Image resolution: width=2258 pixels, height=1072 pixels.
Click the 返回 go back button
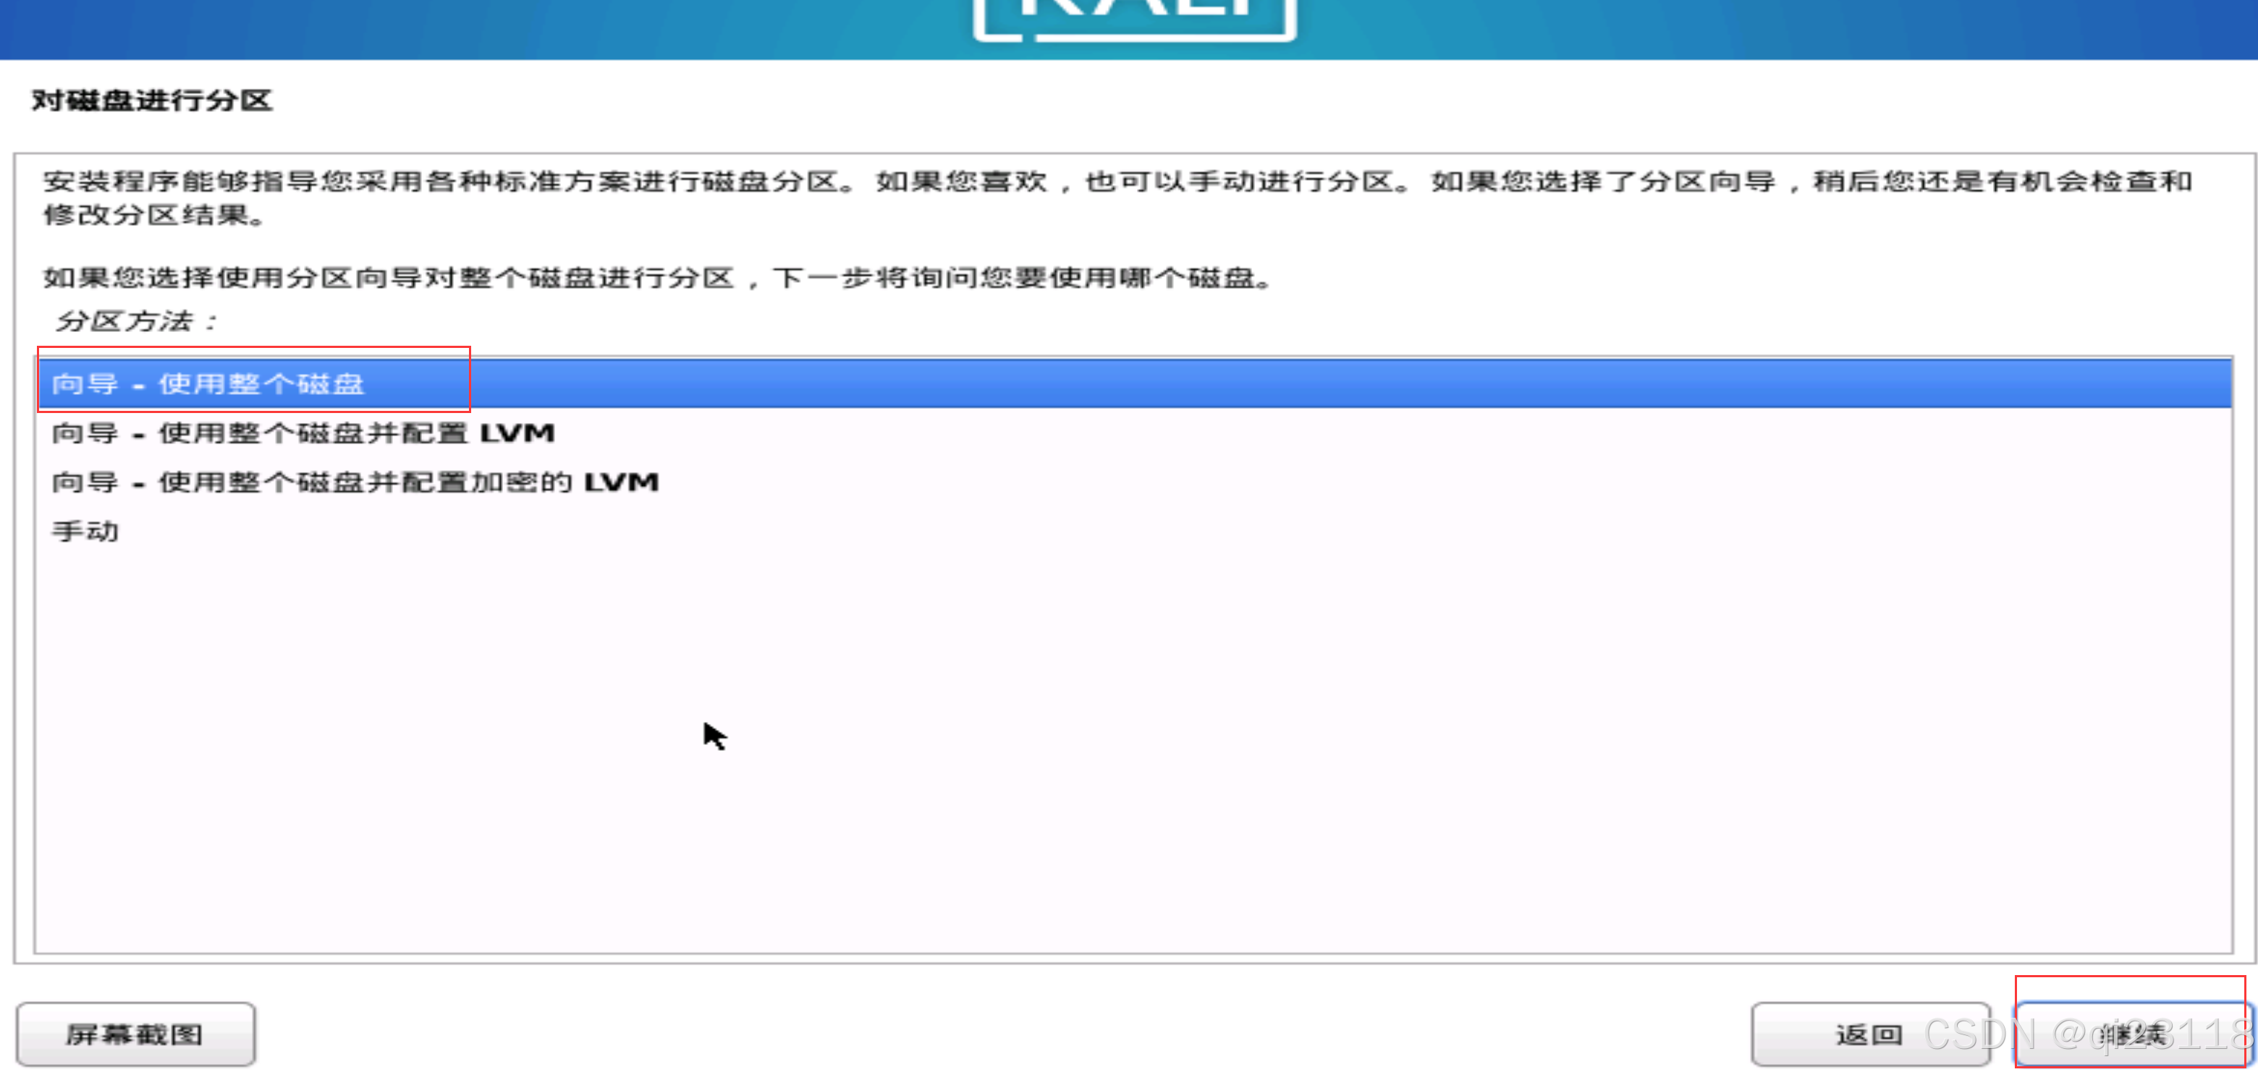click(x=1869, y=1034)
